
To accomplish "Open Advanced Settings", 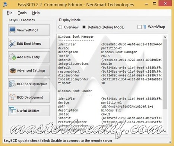I will tap(29, 70).
